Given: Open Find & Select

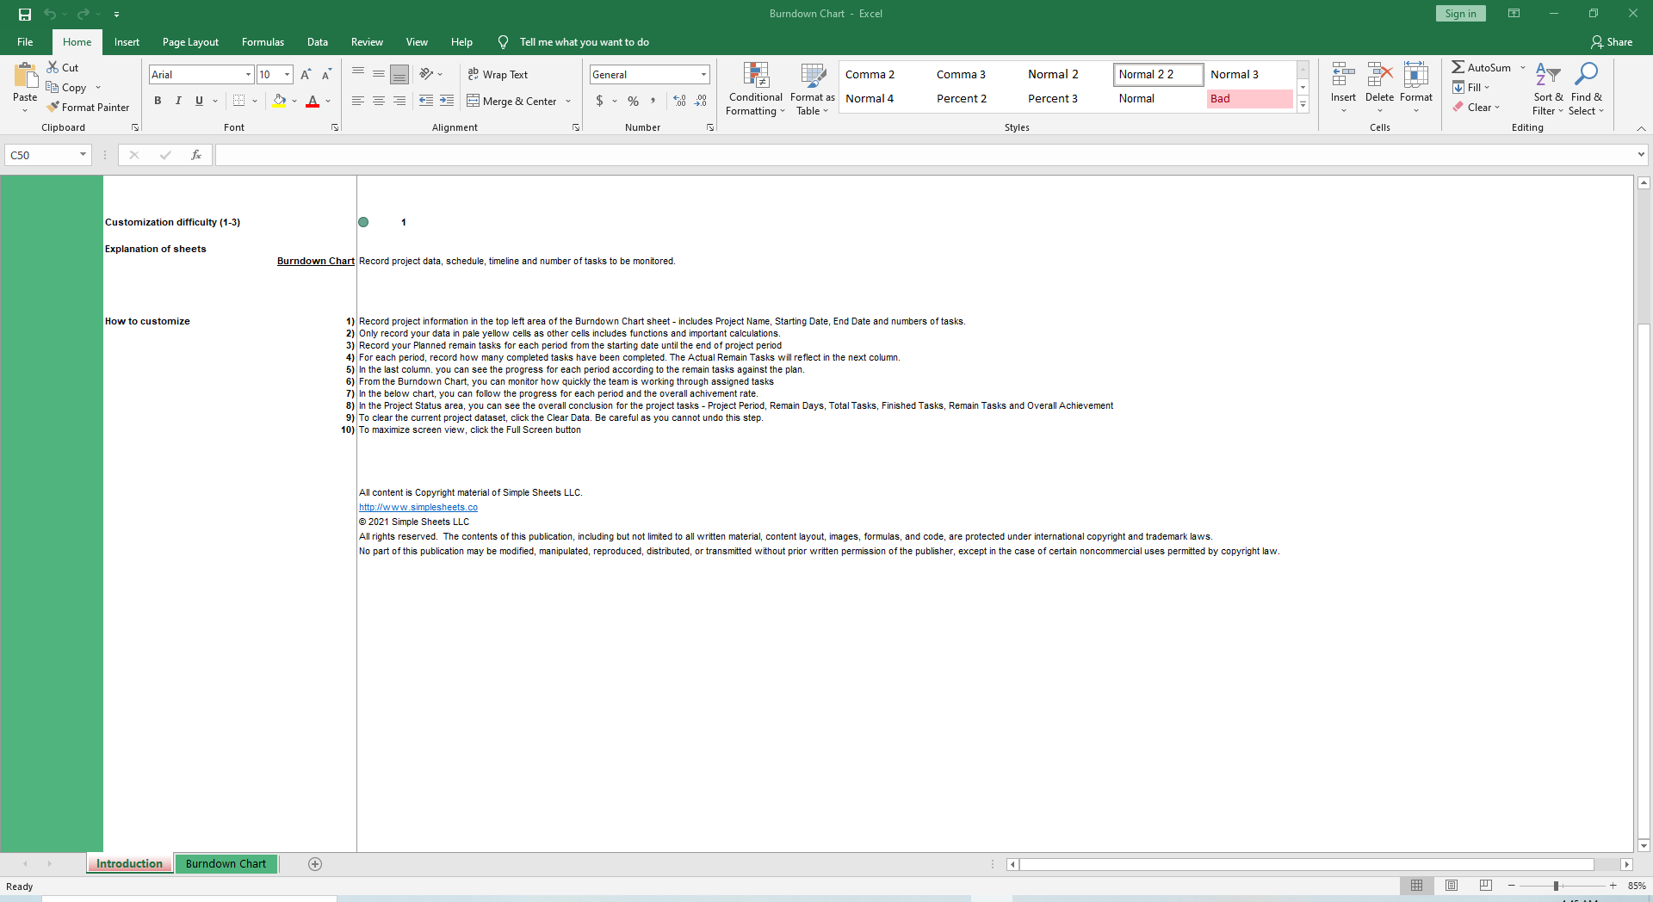Looking at the screenshot, I should (1586, 89).
